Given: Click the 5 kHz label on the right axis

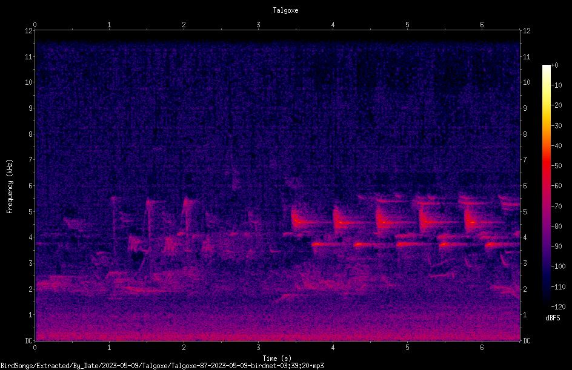Looking at the screenshot, I should (525, 211).
